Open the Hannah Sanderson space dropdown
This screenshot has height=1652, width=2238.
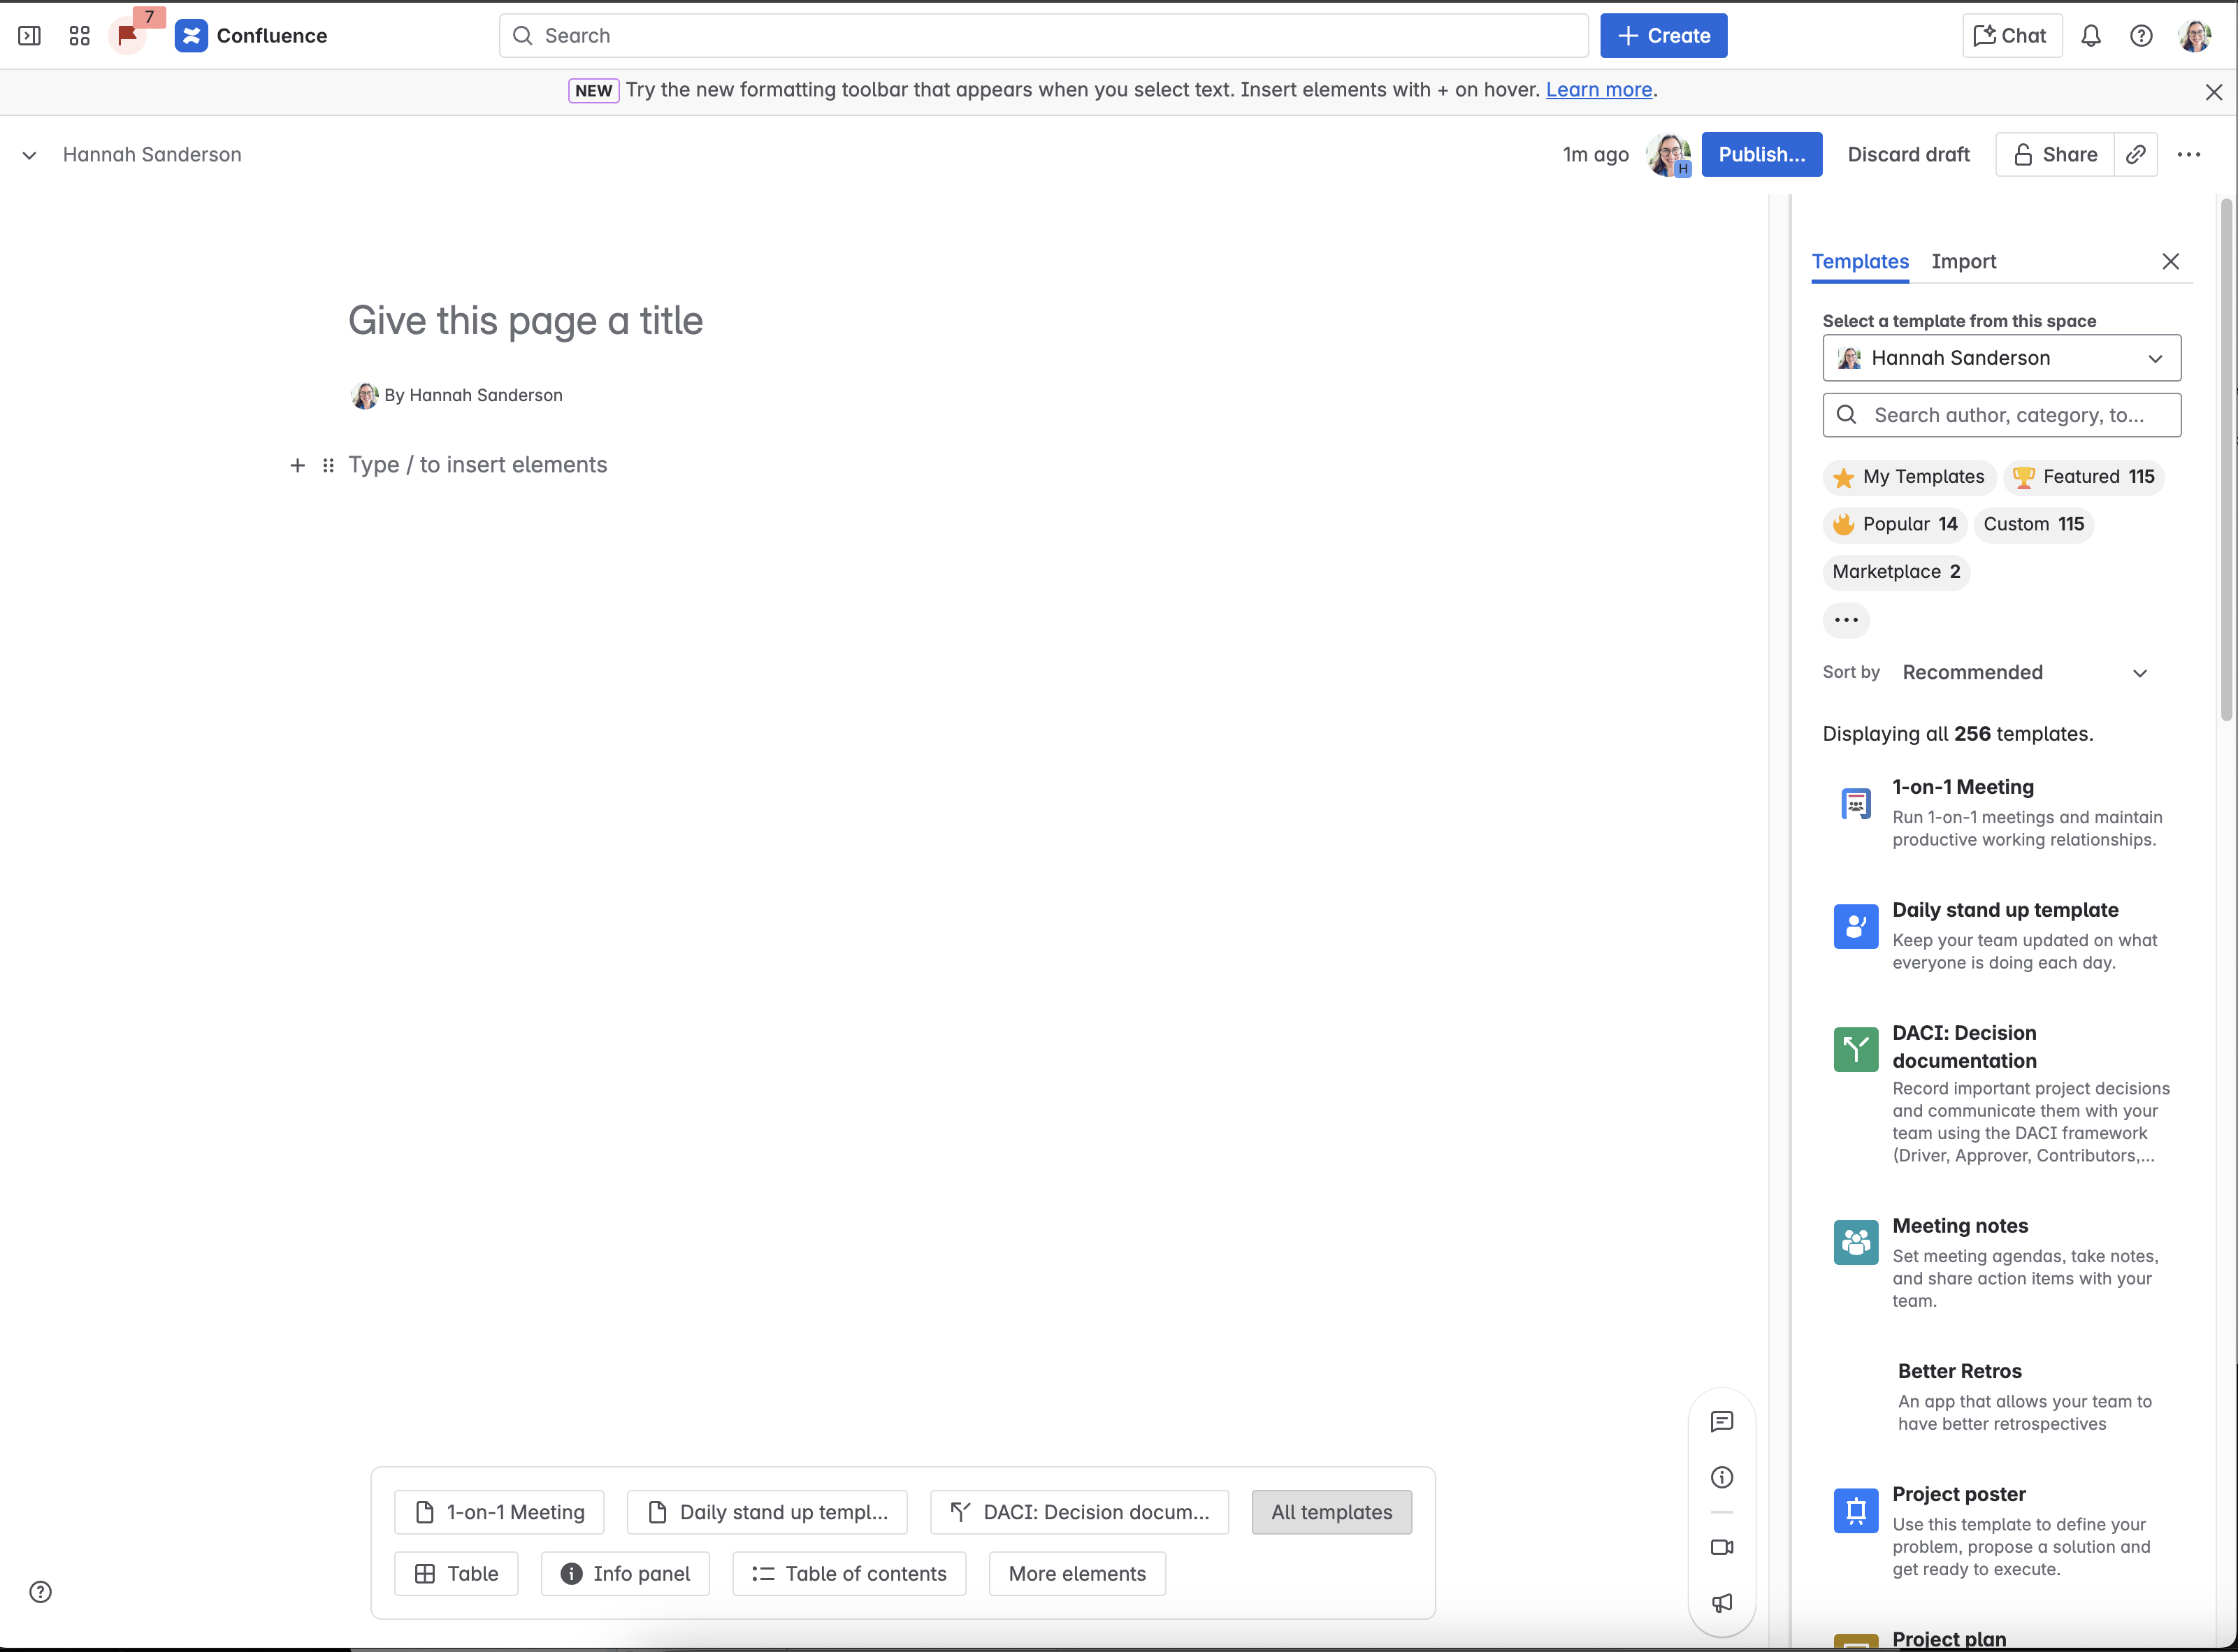coord(2001,358)
